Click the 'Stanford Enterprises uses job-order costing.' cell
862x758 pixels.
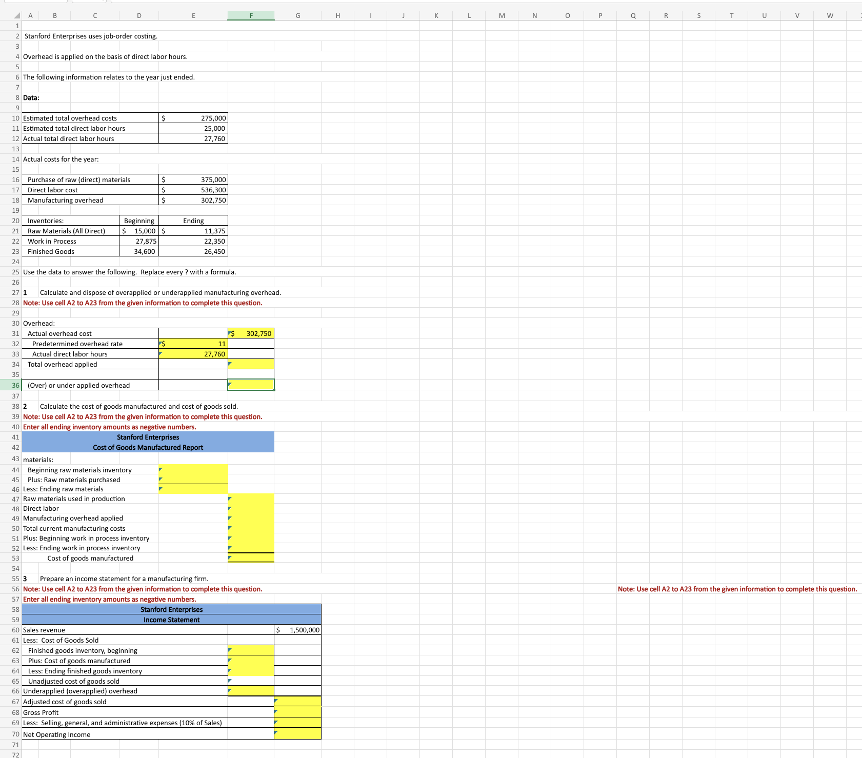[x=91, y=36]
